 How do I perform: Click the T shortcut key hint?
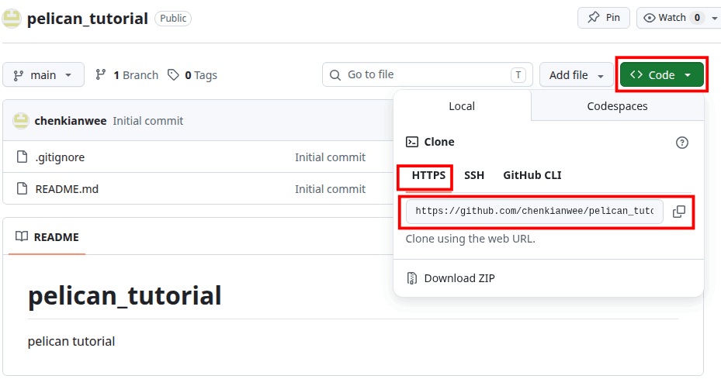518,75
